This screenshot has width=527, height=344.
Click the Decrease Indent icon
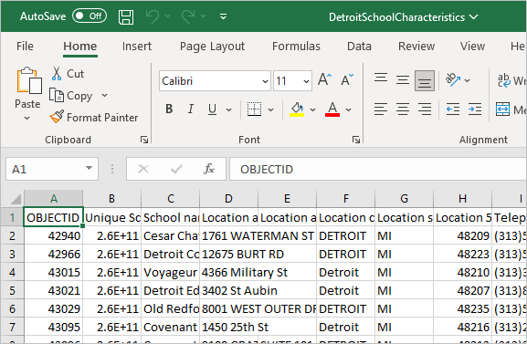453,109
